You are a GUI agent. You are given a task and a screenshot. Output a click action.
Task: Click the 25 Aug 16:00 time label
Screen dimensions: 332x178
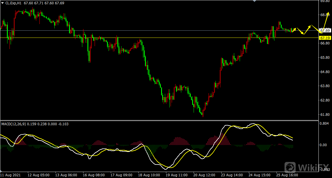pos(287,175)
